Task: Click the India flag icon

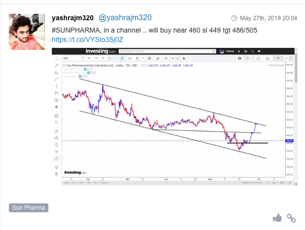Action: (x=259, y=51)
